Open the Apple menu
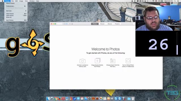The width and height of the screenshot is (181, 101). click(x=3, y=1)
